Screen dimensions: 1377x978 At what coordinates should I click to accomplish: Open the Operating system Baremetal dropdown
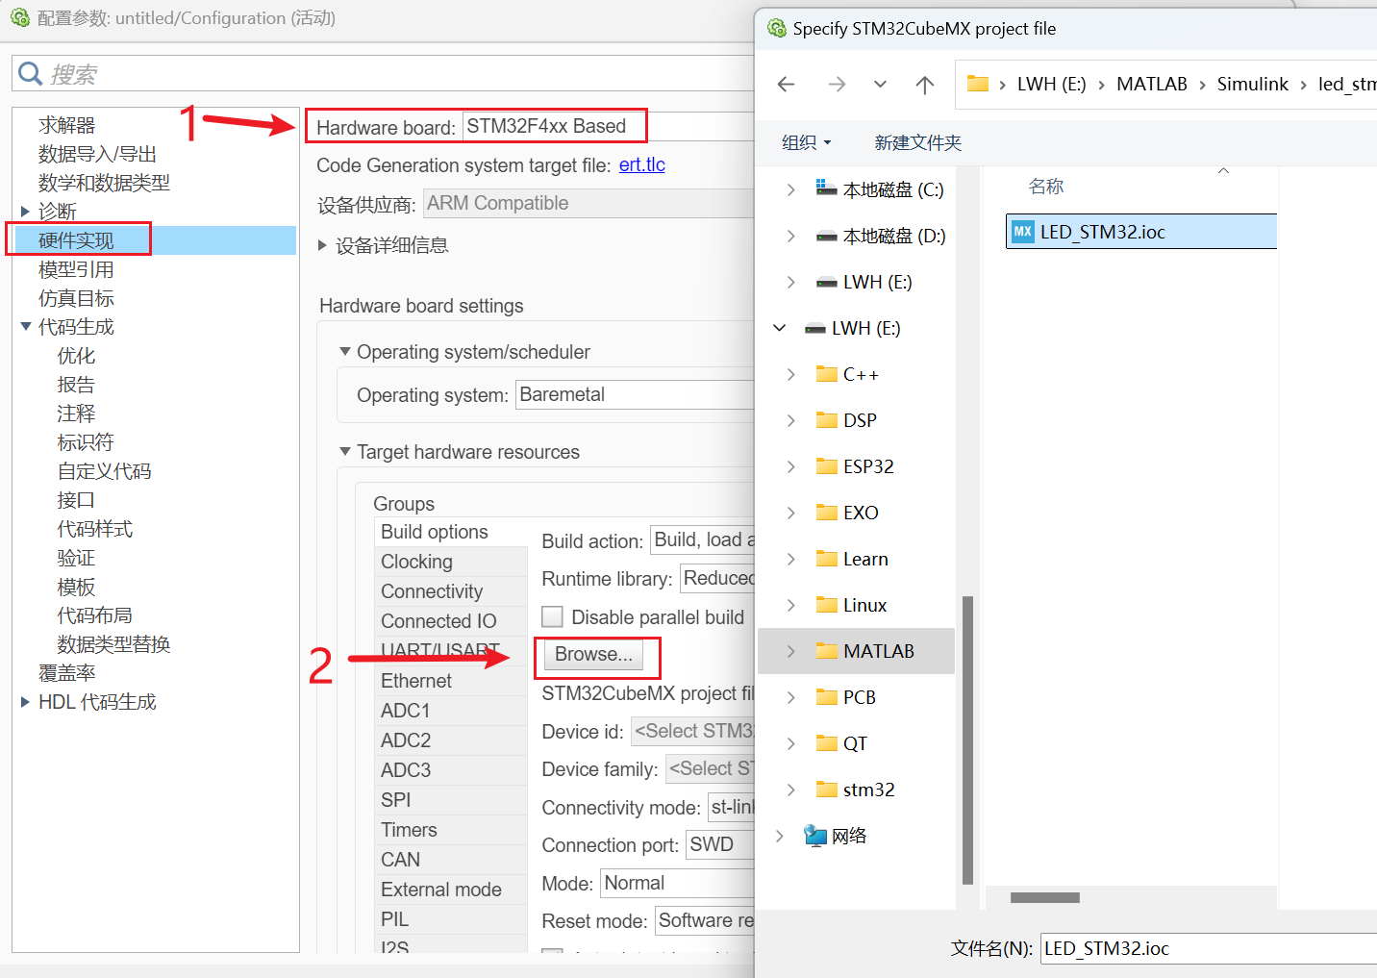coord(635,394)
